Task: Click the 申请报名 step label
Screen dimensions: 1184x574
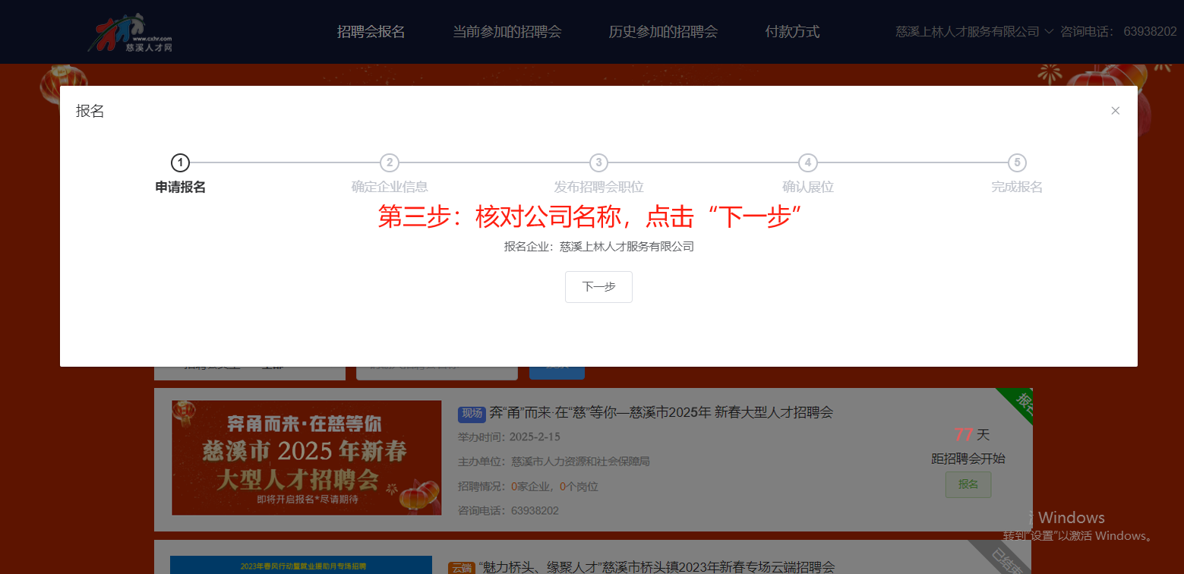Action: (181, 188)
